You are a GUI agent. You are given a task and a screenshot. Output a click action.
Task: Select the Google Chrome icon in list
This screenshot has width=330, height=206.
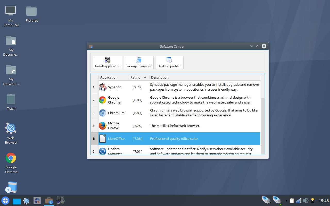click(103, 100)
